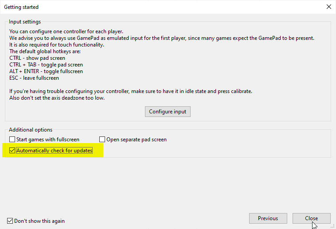Click the highlighted 'Automatically check for updates' text
Viewport: 336px width, 229px height.
point(55,151)
